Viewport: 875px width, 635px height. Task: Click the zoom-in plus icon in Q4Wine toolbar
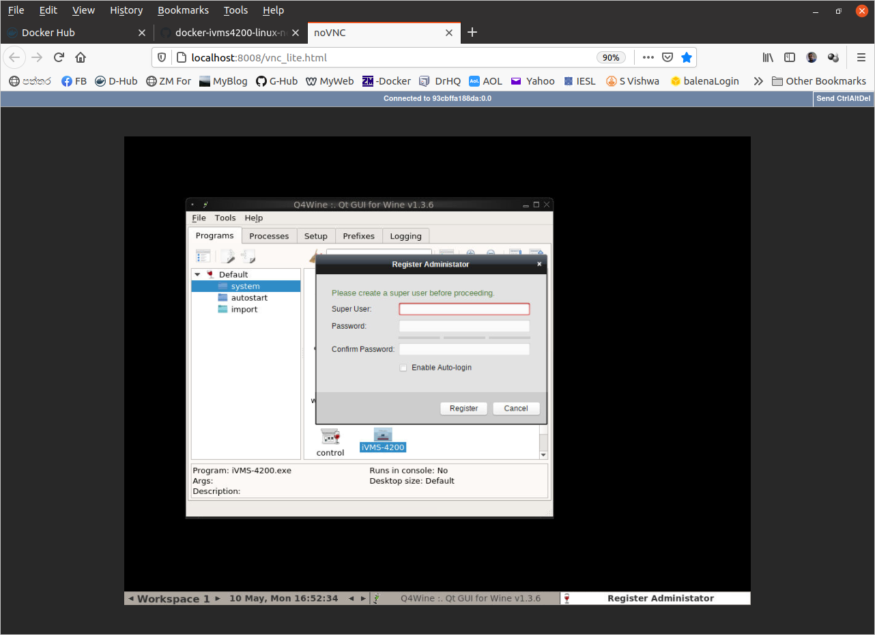pos(470,254)
